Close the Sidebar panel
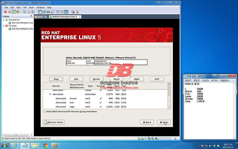 31,16
